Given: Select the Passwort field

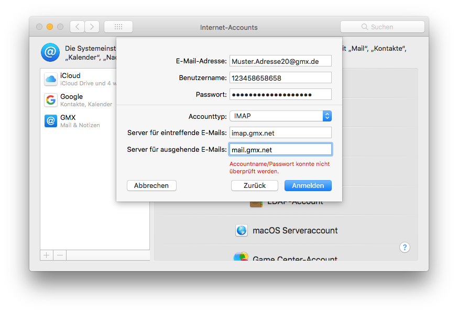Looking at the screenshot, I should click(x=280, y=94).
